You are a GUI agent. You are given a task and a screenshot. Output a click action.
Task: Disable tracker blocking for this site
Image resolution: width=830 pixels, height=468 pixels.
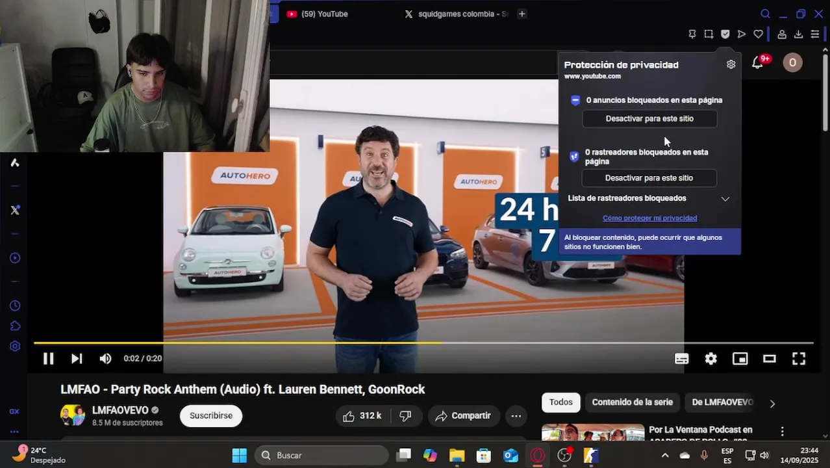click(649, 178)
